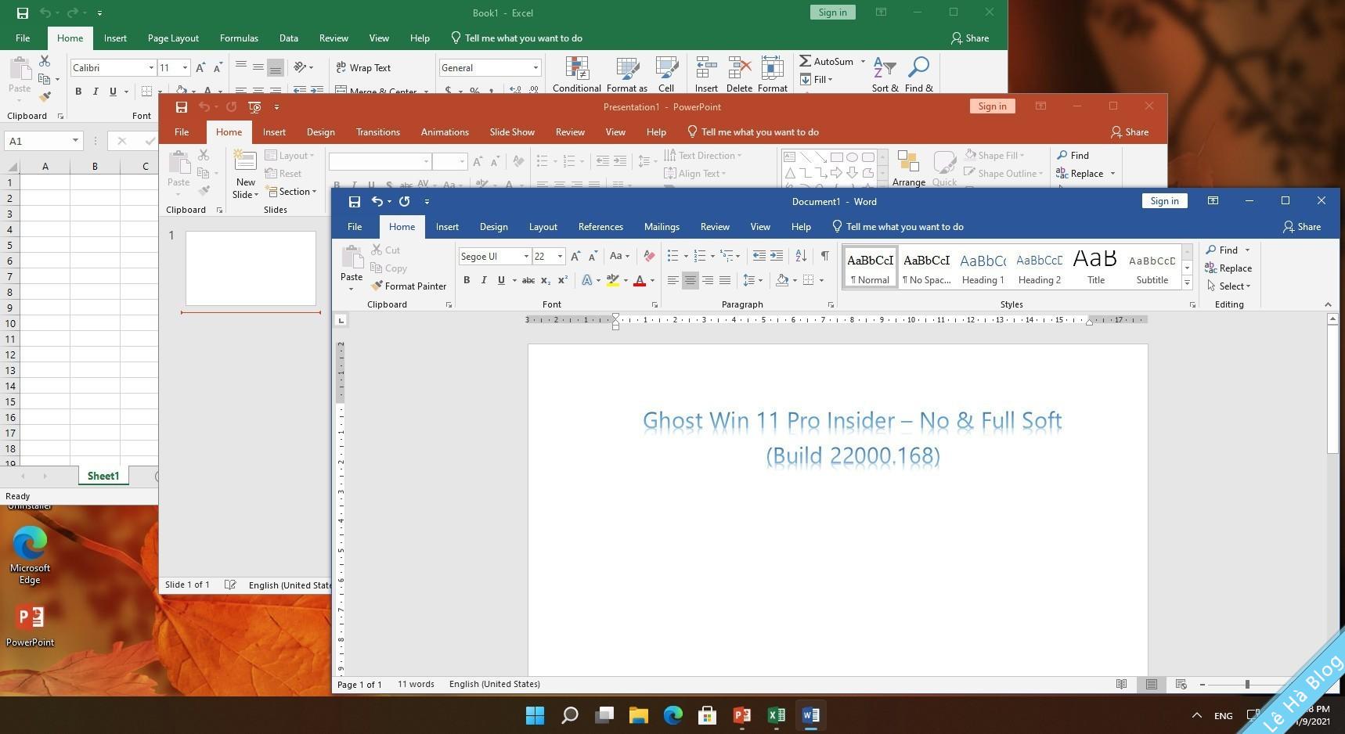Adjust Word zoom slider in status bar
The width and height of the screenshot is (1345, 734).
[x=1246, y=685]
